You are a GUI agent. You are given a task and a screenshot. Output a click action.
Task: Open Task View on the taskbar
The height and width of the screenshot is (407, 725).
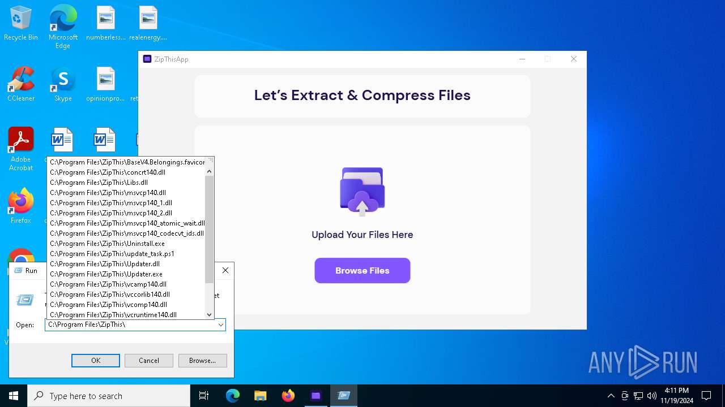tap(204, 396)
